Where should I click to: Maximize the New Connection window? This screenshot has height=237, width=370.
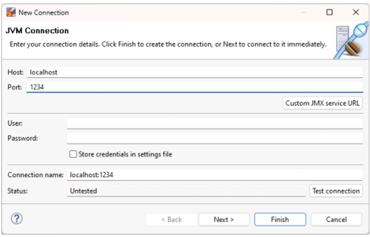coord(330,12)
